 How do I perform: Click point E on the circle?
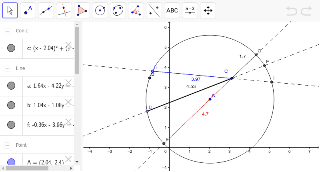coord(264,66)
